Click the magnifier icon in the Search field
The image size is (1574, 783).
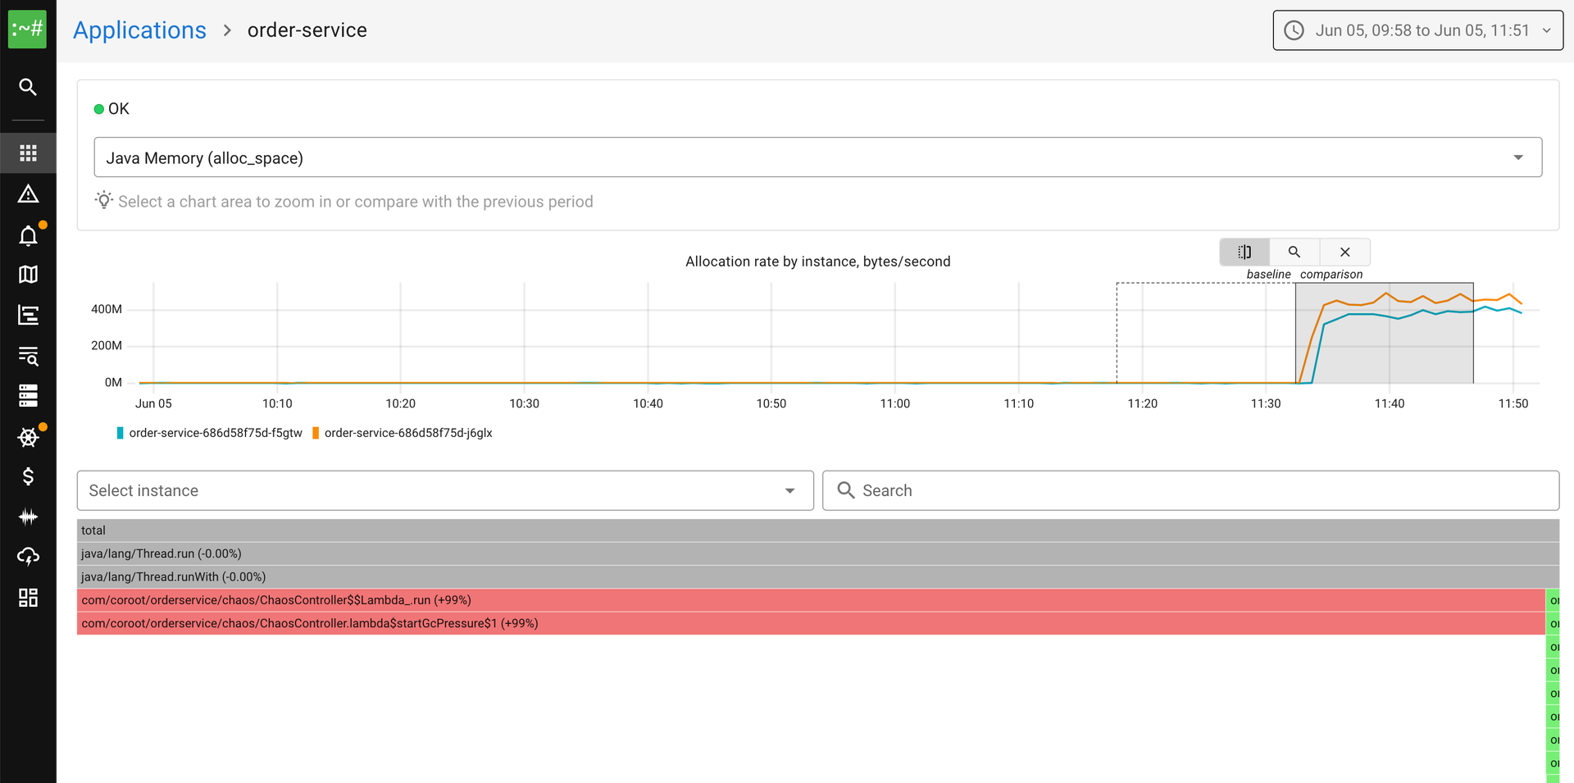(846, 490)
